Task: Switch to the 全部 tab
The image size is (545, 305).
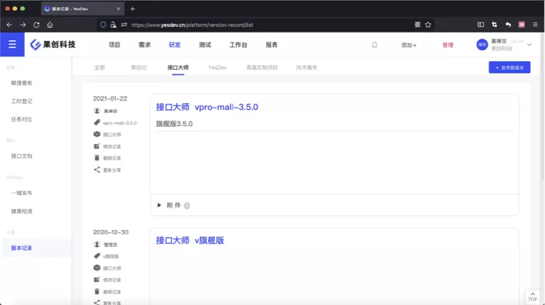Action: click(x=100, y=67)
